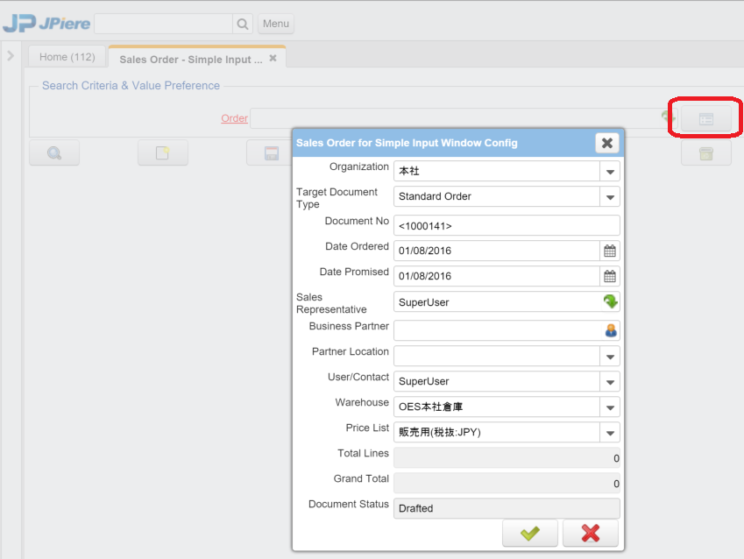Open the Date Promised calendar picker

pyautogui.click(x=610, y=276)
